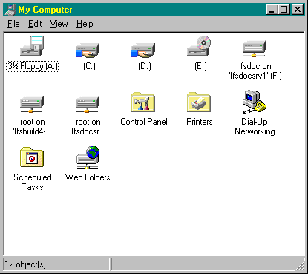Select the Control Panel folder icon
Viewport: 308px width, 274px height.
143,102
